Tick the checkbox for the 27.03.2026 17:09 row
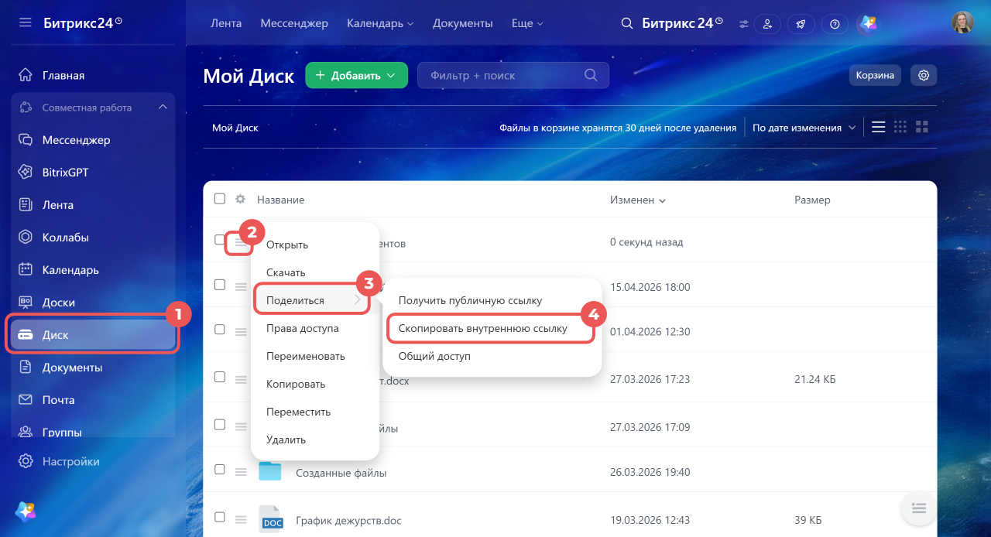Image resolution: width=991 pixels, height=537 pixels. point(220,425)
